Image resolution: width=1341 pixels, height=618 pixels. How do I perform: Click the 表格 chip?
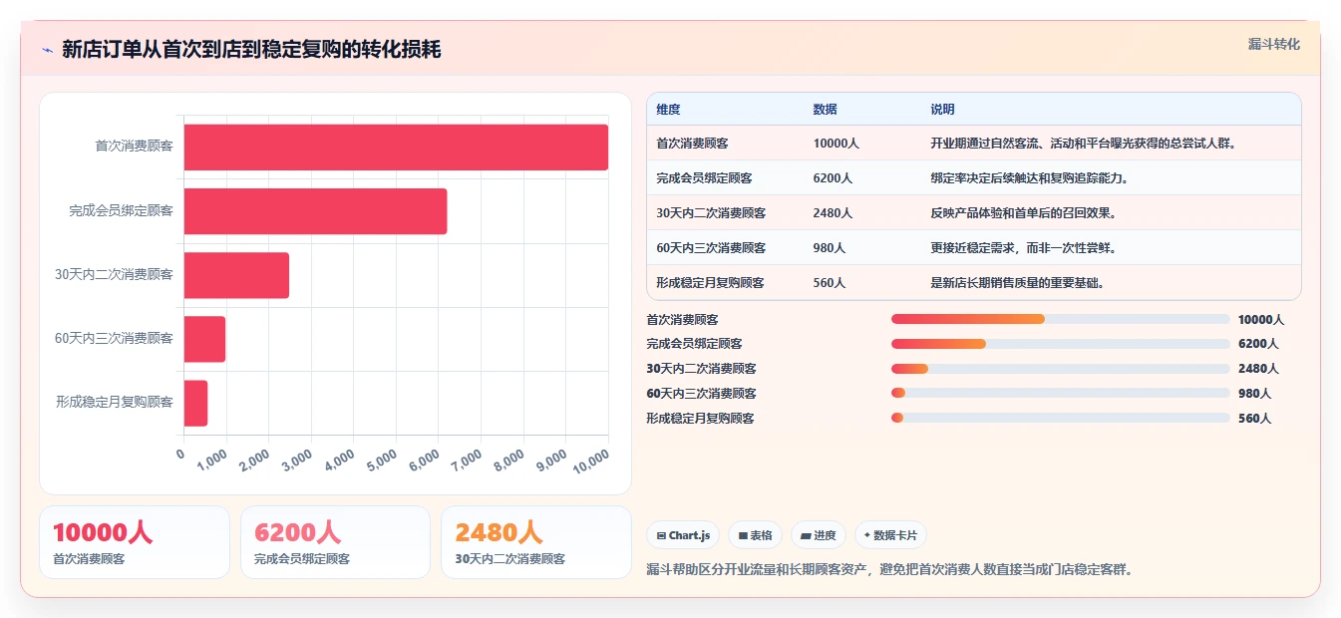(x=756, y=535)
